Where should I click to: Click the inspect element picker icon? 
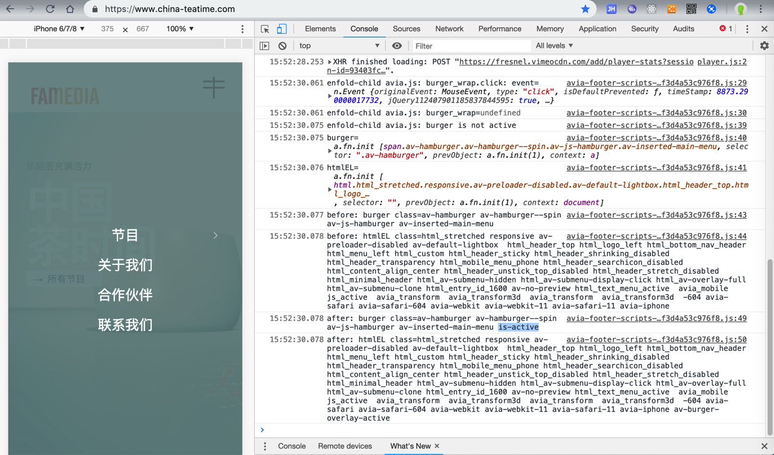coord(265,29)
